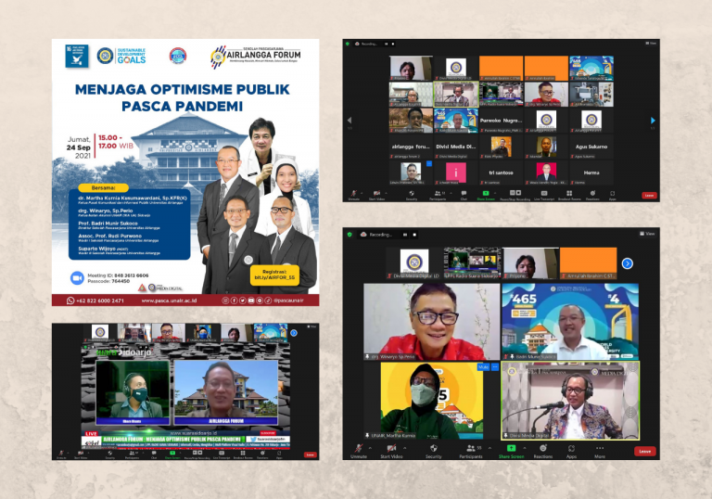Select the tri santoso participant tile
Screen dimensions: 712x499
tap(501, 173)
